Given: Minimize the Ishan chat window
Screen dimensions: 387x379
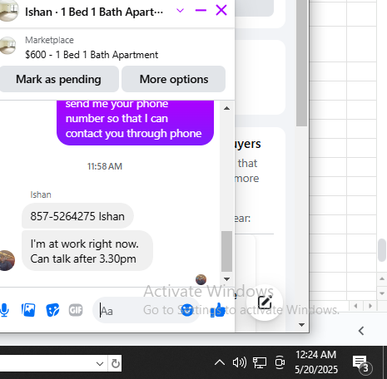Looking at the screenshot, I should (x=201, y=11).
